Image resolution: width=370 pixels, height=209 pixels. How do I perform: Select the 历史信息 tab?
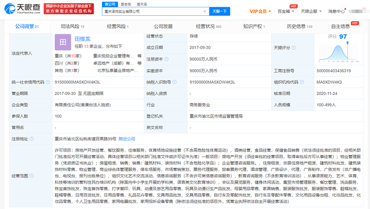point(300,26)
